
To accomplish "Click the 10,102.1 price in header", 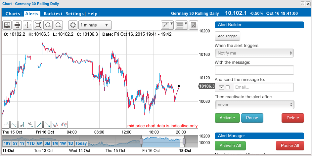I will click(x=236, y=13).
